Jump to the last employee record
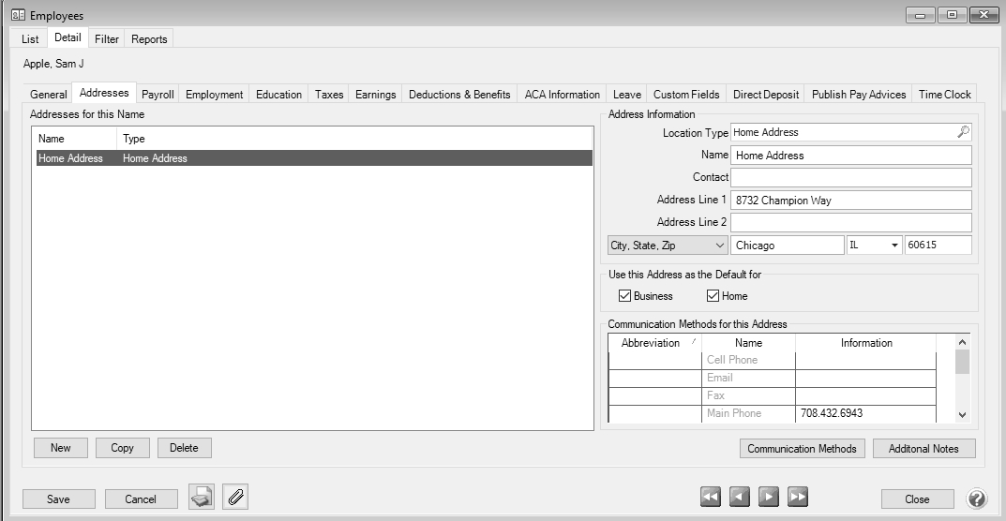The image size is (1006, 521). [798, 498]
